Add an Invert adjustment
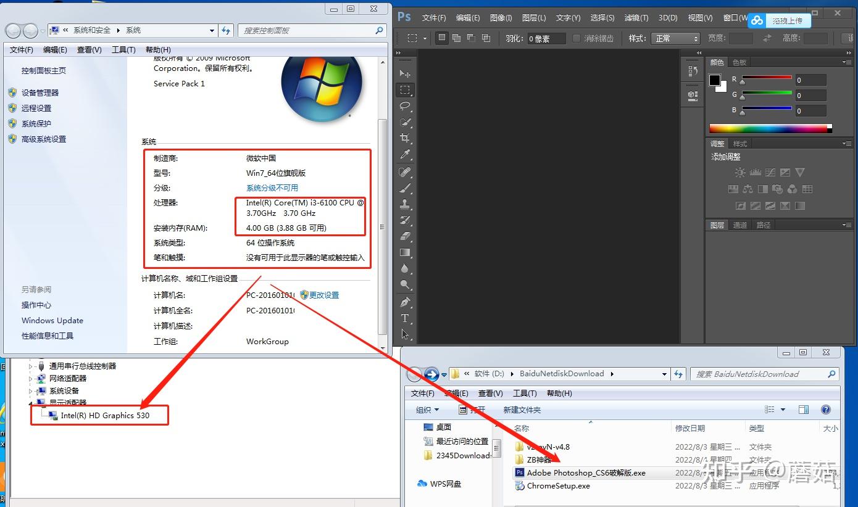The width and height of the screenshot is (858, 507). coord(740,206)
